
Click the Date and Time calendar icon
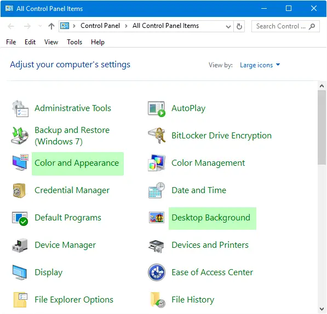tap(157, 190)
